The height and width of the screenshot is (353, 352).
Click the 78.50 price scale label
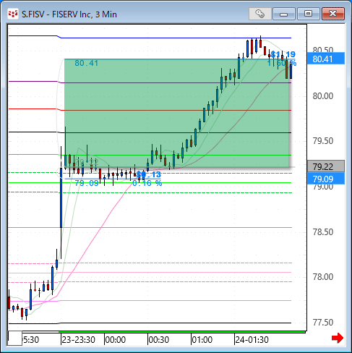click(x=323, y=232)
